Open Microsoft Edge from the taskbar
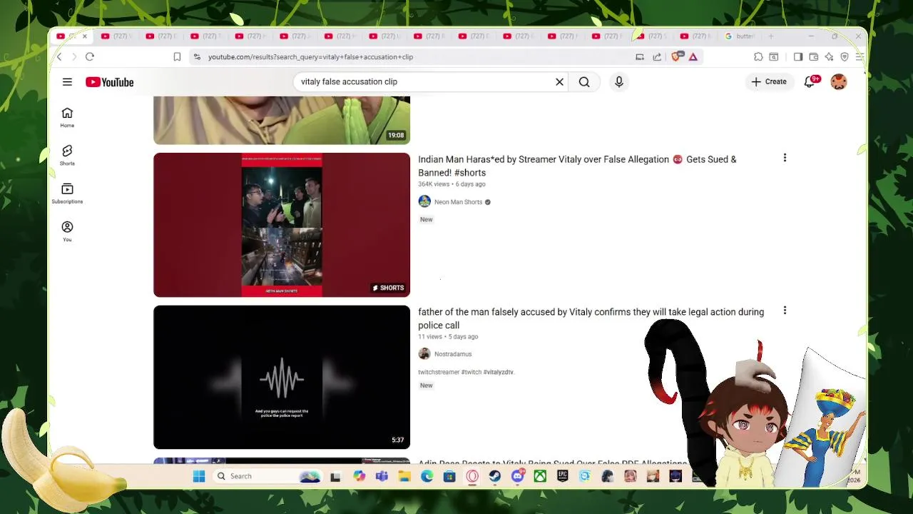Screen dimensions: 913x514 click(427, 476)
